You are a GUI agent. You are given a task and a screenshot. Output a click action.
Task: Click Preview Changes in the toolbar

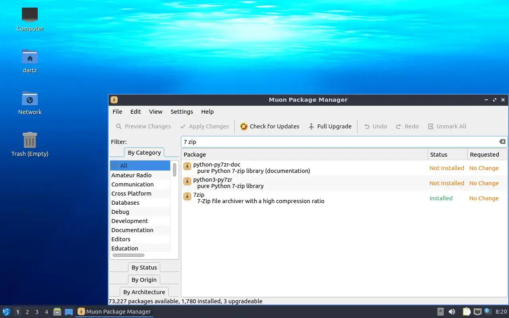[x=143, y=126]
